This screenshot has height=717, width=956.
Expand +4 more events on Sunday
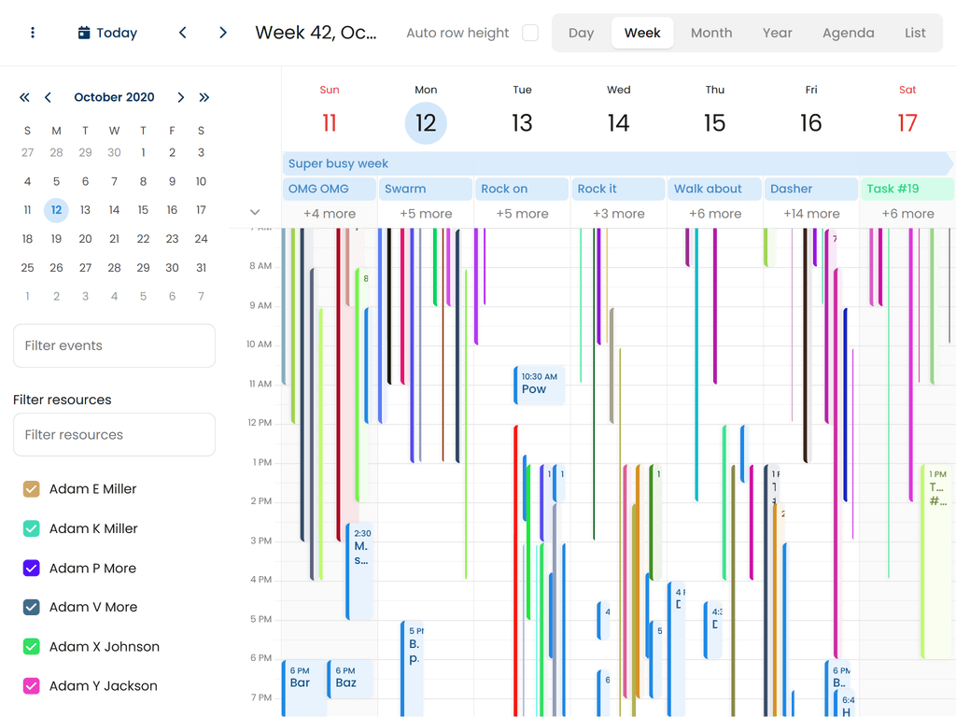click(x=329, y=213)
